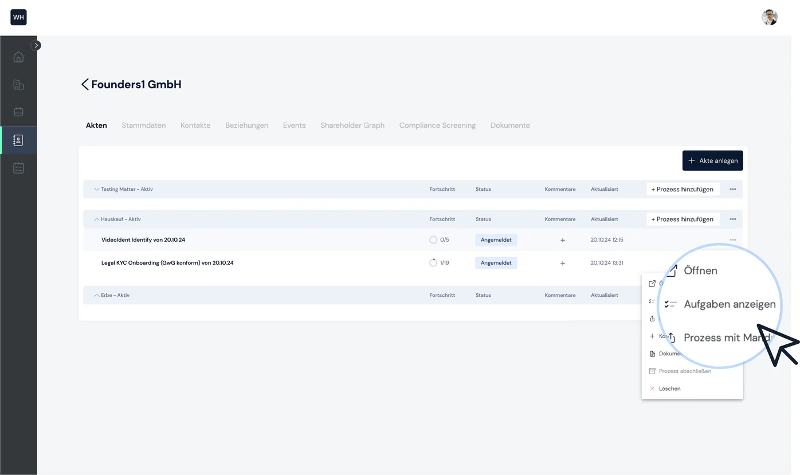Open three-dot menu for Hauskauf
The image size is (800, 475).
tap(732, 219)
